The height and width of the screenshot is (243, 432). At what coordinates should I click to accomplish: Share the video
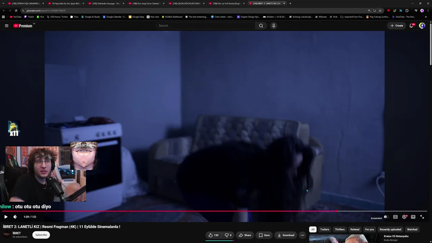click(x=245, y=235)
